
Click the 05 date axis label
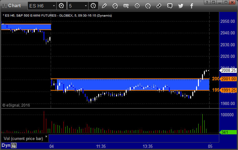pyautogui.click(x=210, y=146)
